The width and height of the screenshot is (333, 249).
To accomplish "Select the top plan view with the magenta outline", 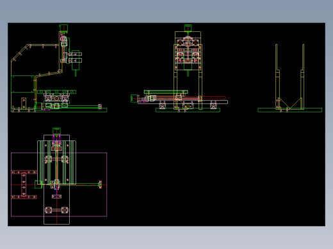I will 59,176.
